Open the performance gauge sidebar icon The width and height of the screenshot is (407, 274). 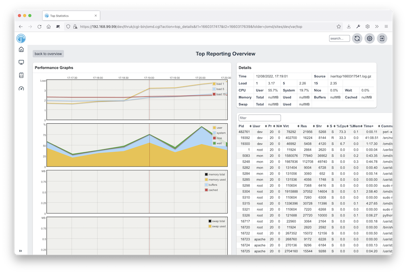(21, 89)
